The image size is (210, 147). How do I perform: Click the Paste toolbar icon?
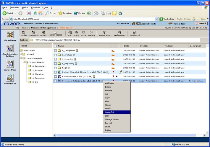[x=84, y=33]
